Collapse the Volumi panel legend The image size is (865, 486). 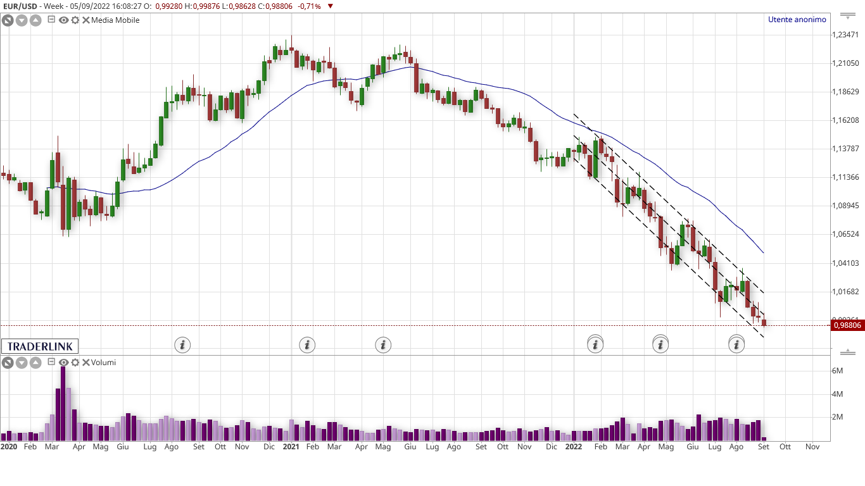[x=52, y=362]
